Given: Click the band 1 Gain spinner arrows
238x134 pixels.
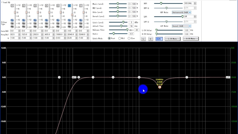Looking at the screenshot, I should click(x=19, y=31).
